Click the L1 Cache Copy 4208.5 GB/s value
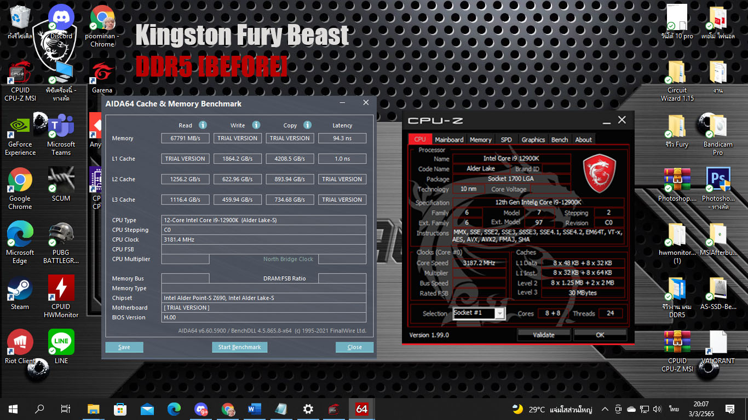Image resolution: width=748 pixels, height=420 pixels. tap(290, 159)
